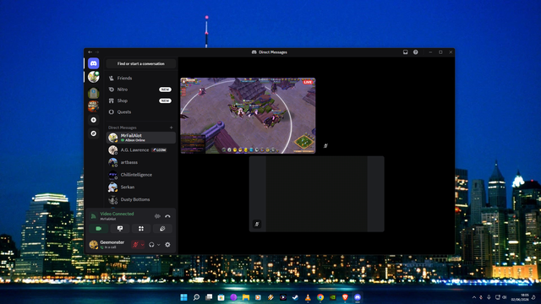This screenshot has height=304, width=541.
Task: Start screen share from call panel
Action: point(120,229)
